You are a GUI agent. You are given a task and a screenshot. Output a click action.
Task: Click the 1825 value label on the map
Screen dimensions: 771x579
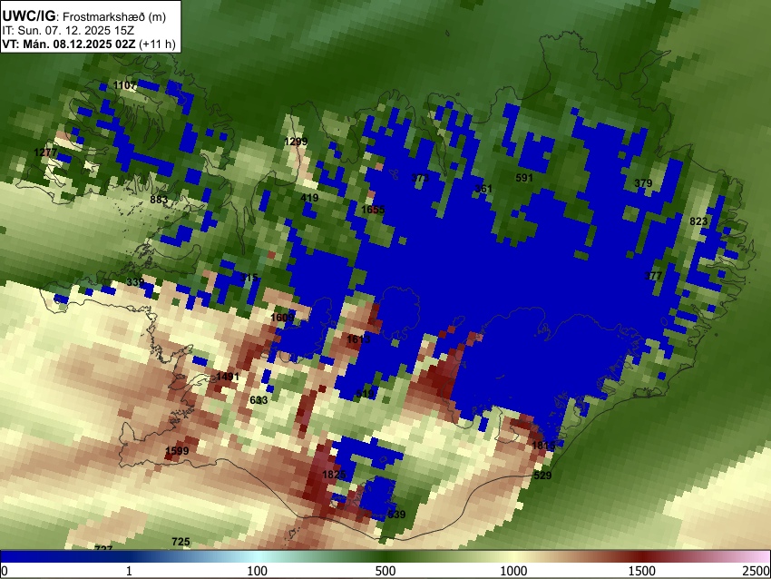pos(334,475)
